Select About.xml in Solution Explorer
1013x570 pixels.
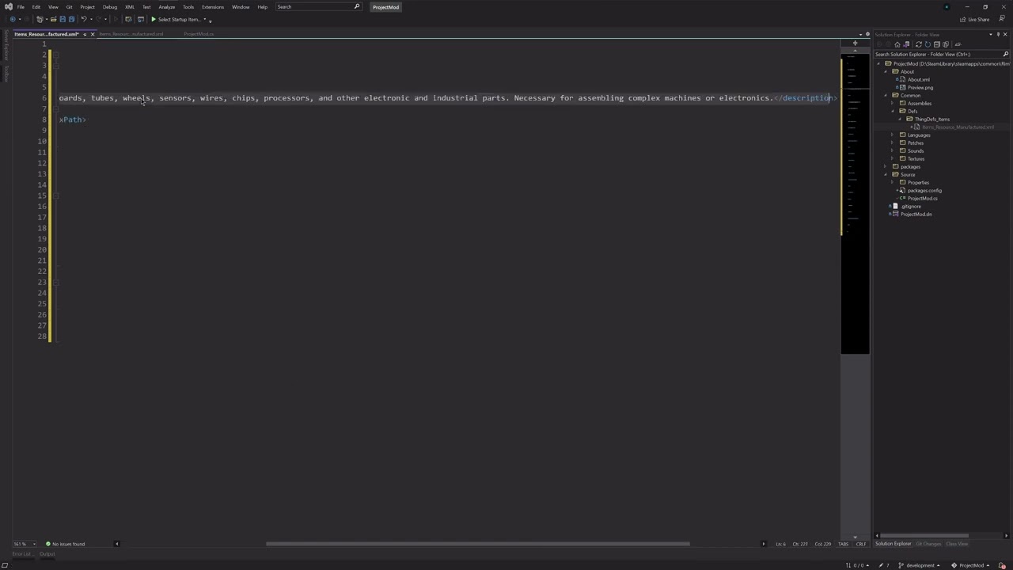pyautogui.click(x=918, y=79)
